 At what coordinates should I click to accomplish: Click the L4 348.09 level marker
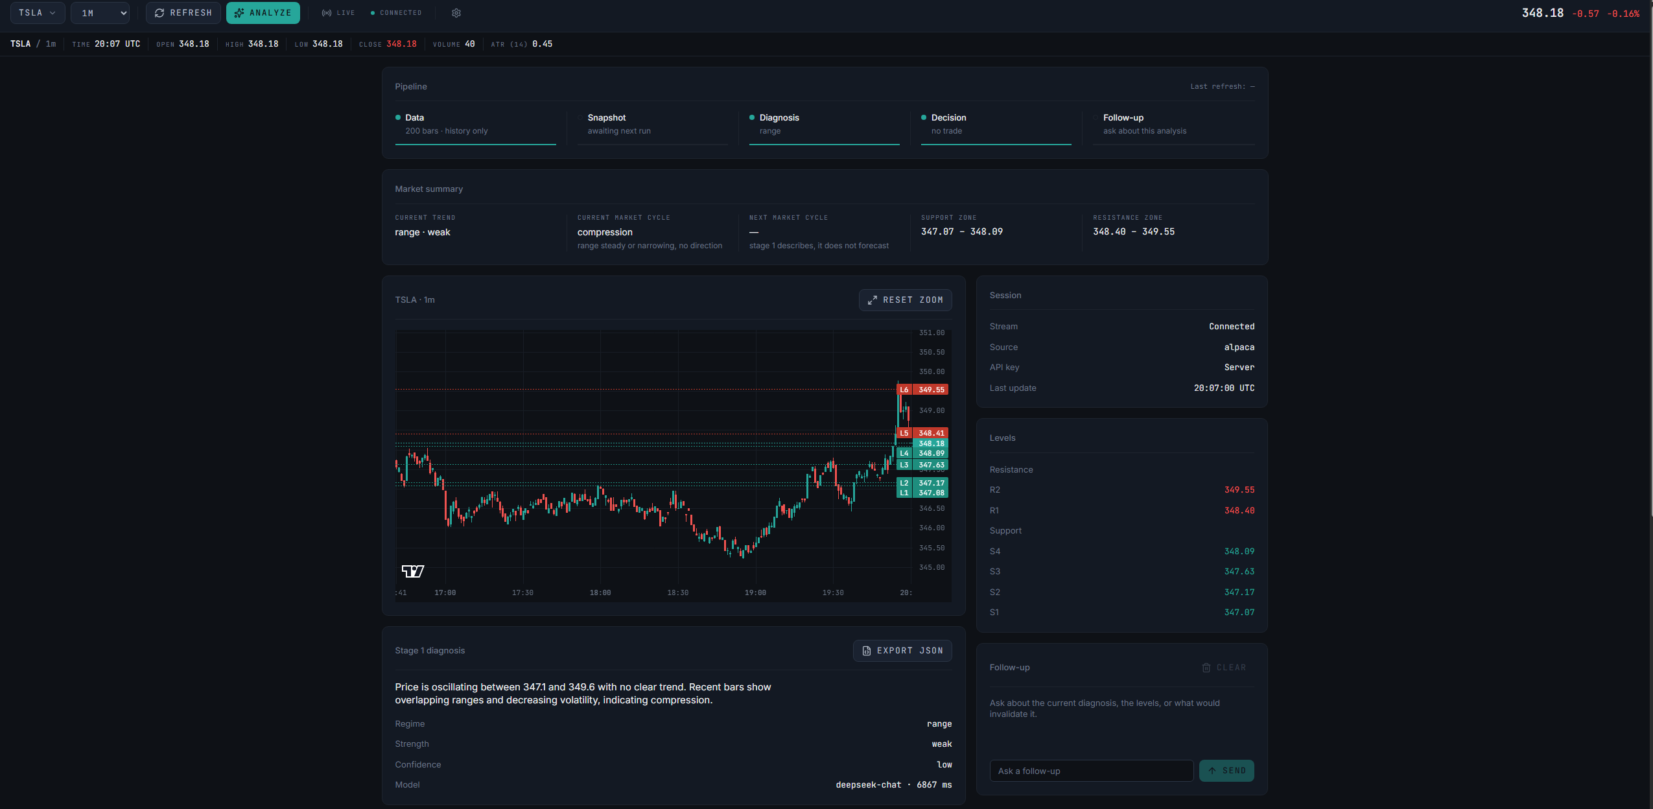(x=922, y=454)
